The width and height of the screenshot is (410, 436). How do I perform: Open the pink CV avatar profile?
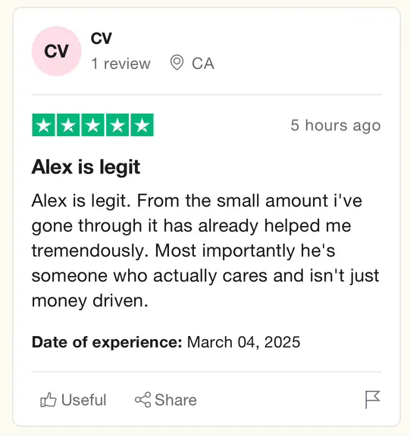click(x=56, y=51)
